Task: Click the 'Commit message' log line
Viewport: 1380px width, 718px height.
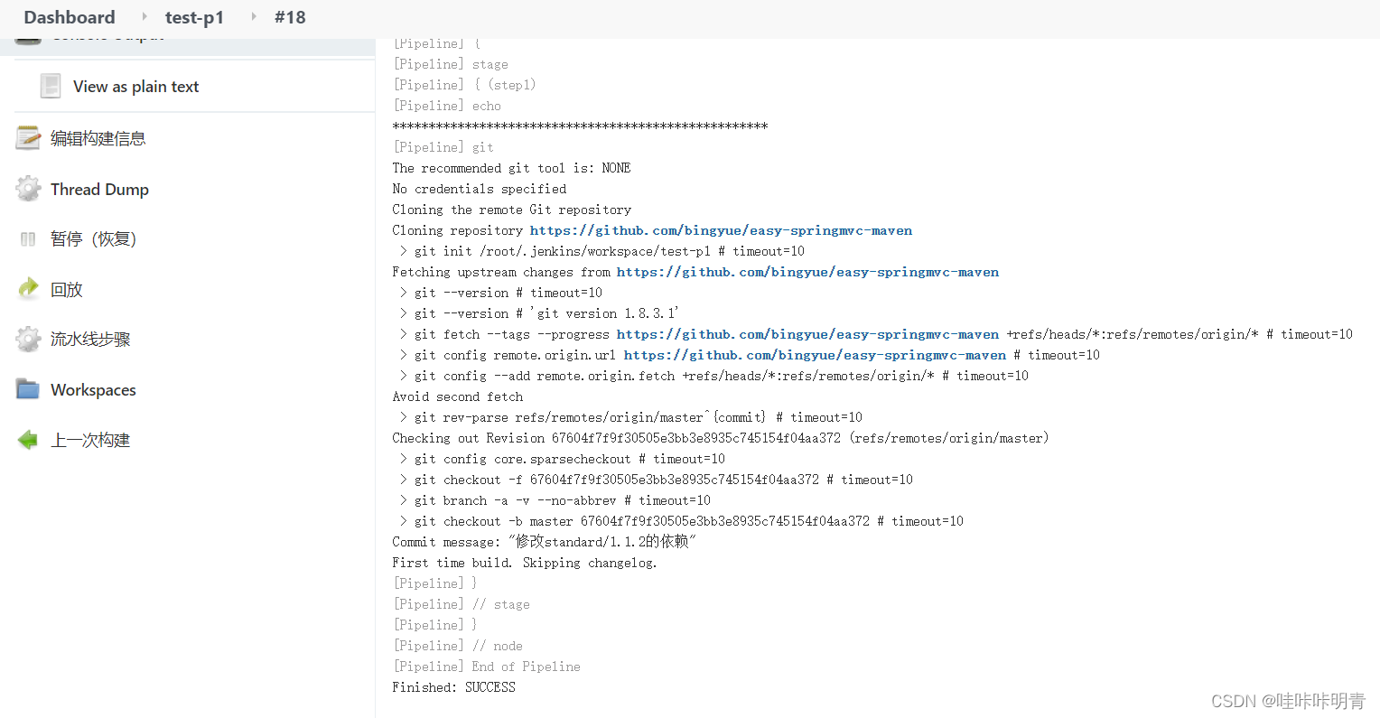Action: pos(544,542)
